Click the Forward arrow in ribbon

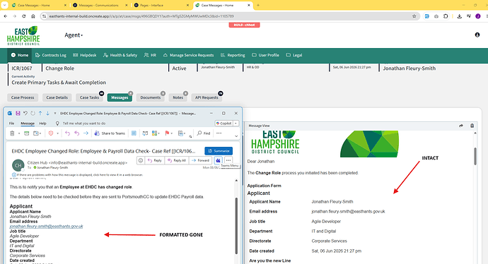point(86,133)
